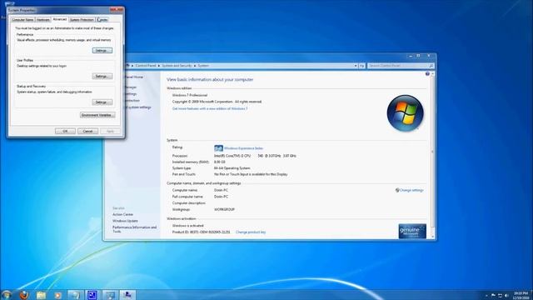Click the Environment Variables button

[x=97, y=115]
